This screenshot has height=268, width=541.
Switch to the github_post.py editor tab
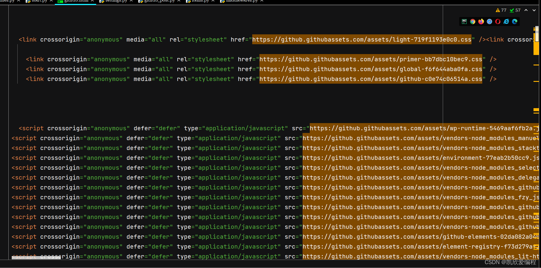159,1
